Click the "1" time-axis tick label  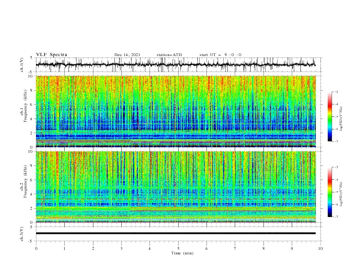[x=64, y=248]
